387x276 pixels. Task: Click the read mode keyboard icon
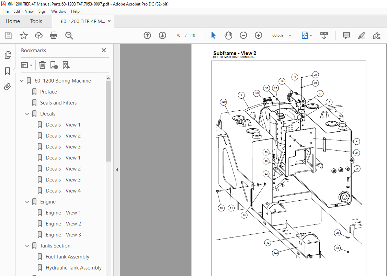tap(324, 35)
